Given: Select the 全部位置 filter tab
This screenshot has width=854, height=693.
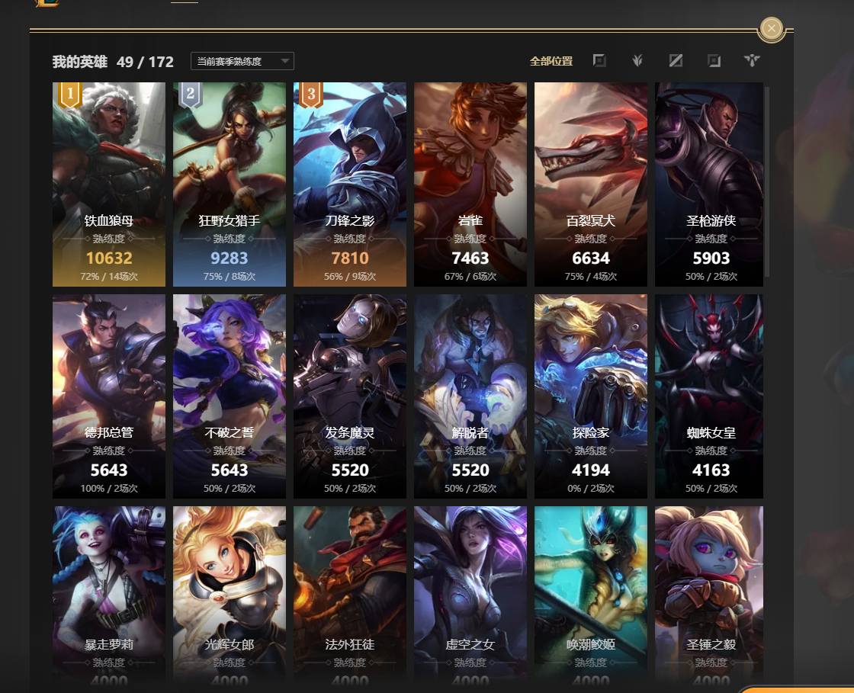Looking at the screenshot, I should (551, 61).
